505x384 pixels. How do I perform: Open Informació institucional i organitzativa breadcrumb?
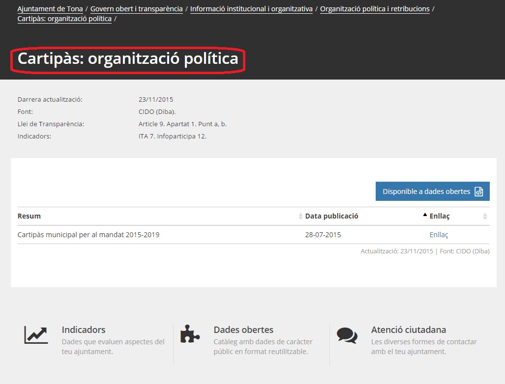coord(251,9)
